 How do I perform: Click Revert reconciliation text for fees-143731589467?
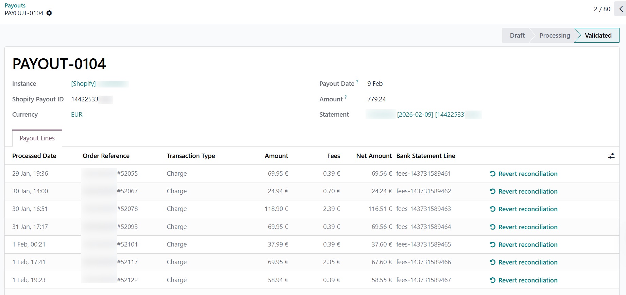point(528,280)
